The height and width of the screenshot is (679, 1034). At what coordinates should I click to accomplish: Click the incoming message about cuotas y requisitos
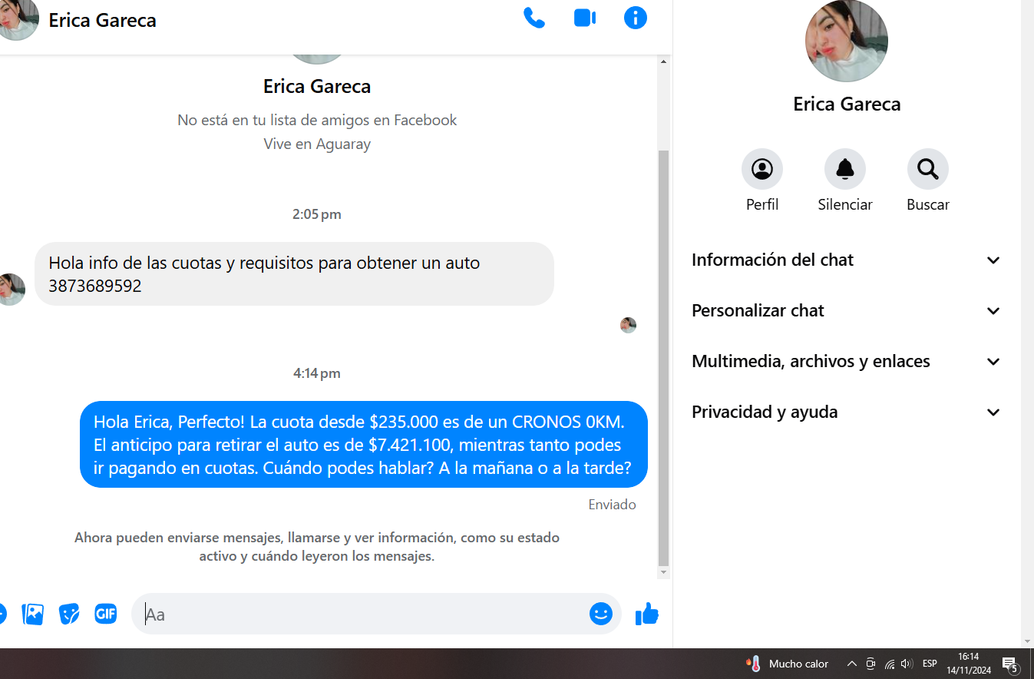click(x=294, y=274)
